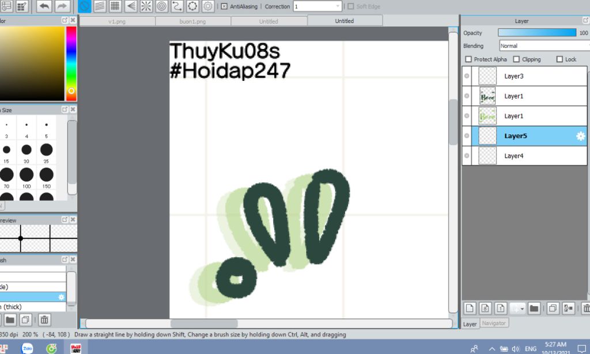Select the brush size 100 preset

(27, 178)
